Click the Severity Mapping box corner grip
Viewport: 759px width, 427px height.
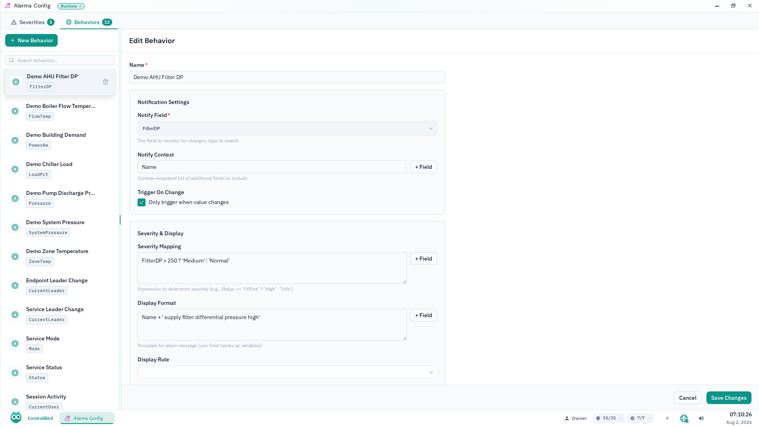[404, 282]
